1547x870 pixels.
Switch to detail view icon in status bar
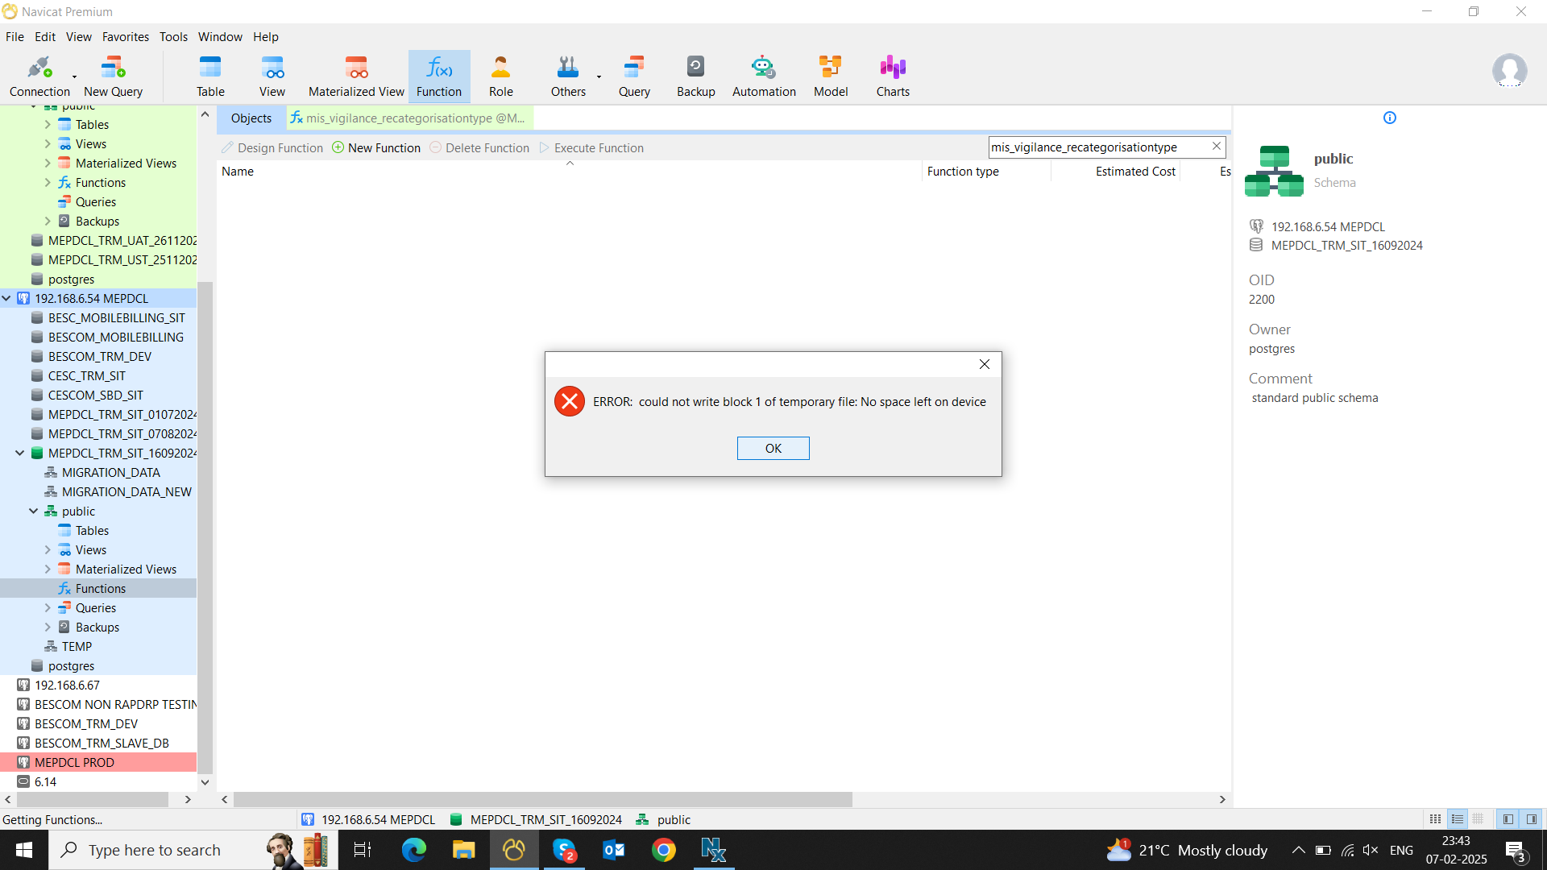[1457, 819]
